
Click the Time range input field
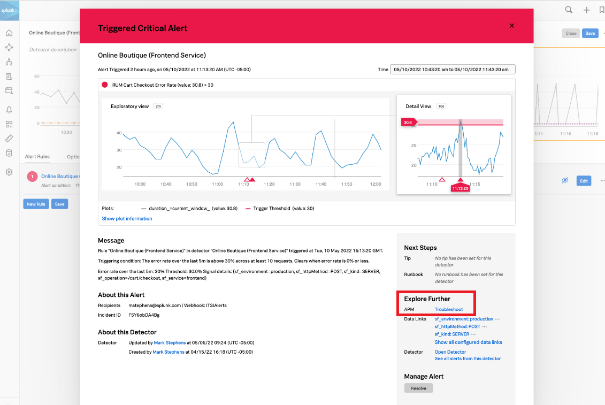tap(453, 70)
